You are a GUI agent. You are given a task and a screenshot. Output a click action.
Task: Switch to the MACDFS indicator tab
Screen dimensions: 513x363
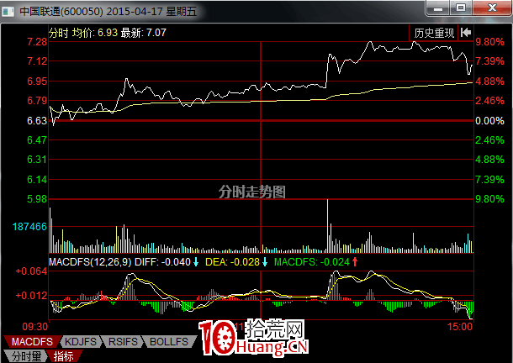click(32, 342)
